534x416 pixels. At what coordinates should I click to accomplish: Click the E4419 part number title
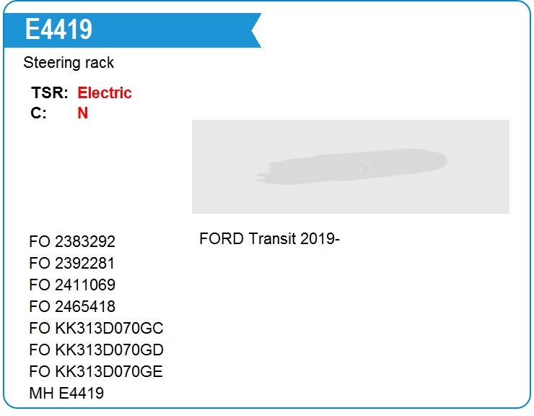tap(58, 30)
